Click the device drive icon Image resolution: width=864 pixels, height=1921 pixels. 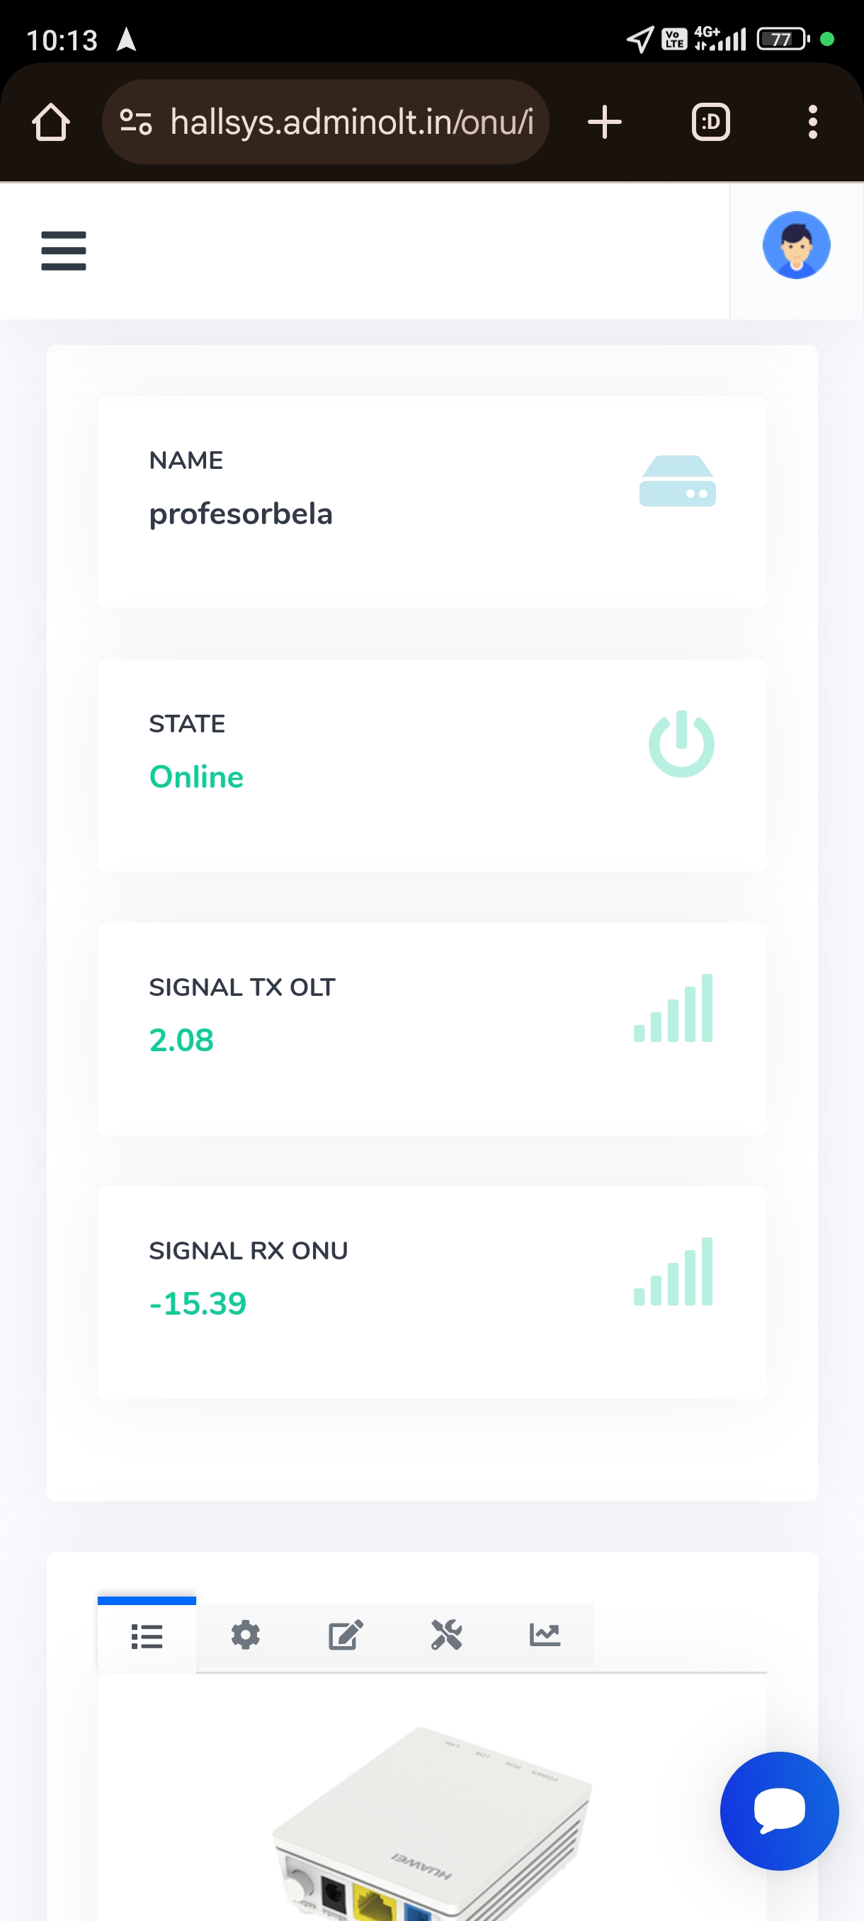pyautogui.click(x=677, y=481)
